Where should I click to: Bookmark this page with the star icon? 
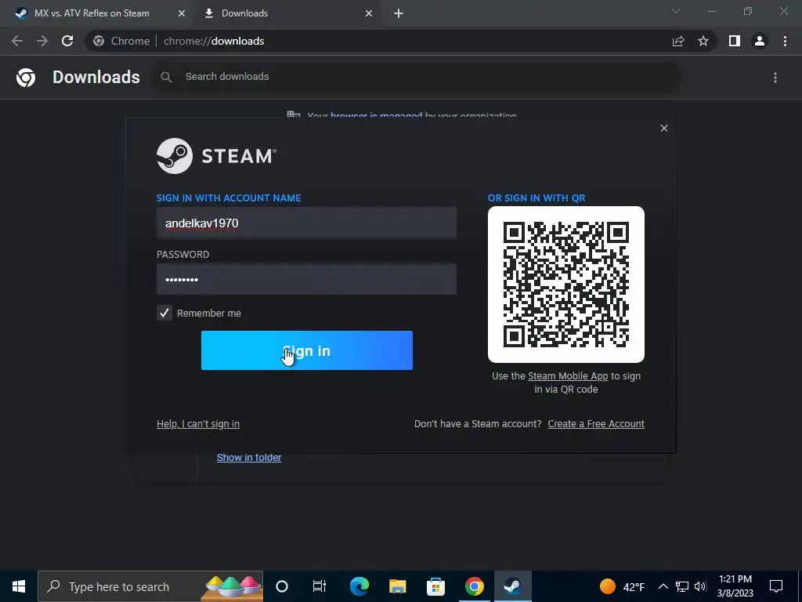point(703,41)
